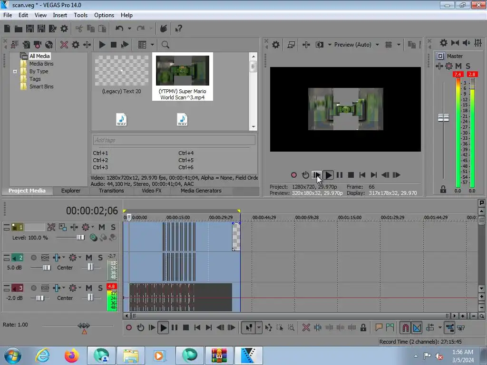The image size is (487, 365).
Task: Open Preview (Auto) quality dropdown
Action: 377,45
